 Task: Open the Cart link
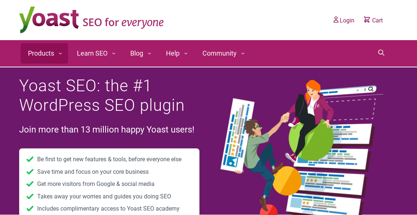[x=373, y=20]
